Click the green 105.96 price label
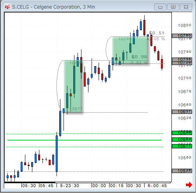196x193 pixels. (x=182, y=133)
